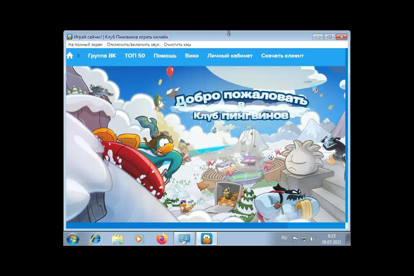Click the penguin app icon in title bar
This screenshot has width=414, height=276.
tap(70, 37)
